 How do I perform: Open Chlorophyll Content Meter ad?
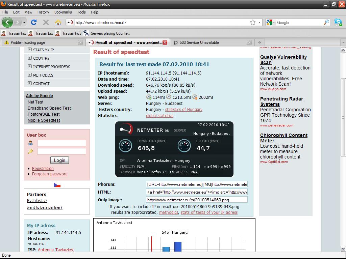click(284, 138)
